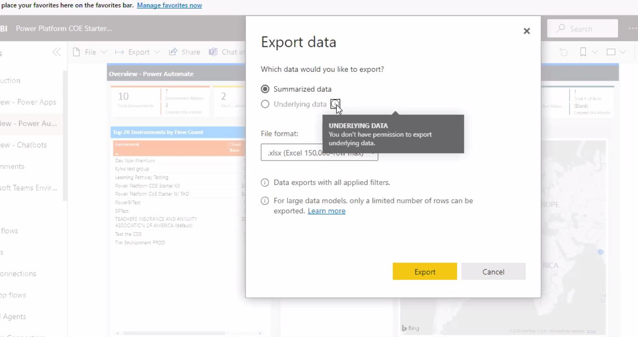Click the Share icon in the report toolbar
This screenshot has height=337, width=638.
173,52
